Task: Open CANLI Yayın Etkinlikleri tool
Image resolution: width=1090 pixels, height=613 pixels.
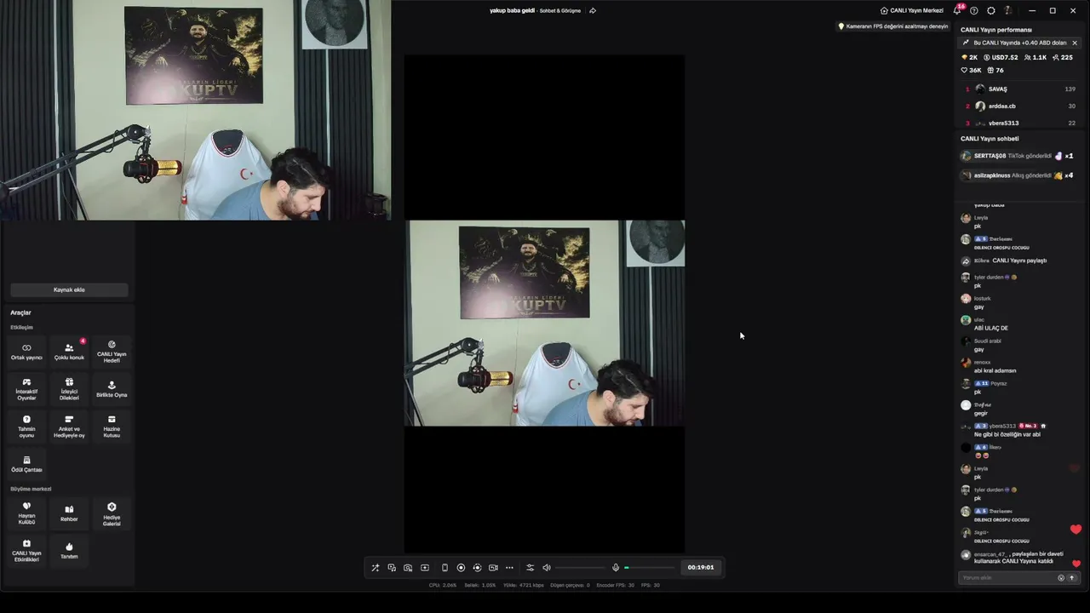Action: pyautogui.click(x=26, y=551)
